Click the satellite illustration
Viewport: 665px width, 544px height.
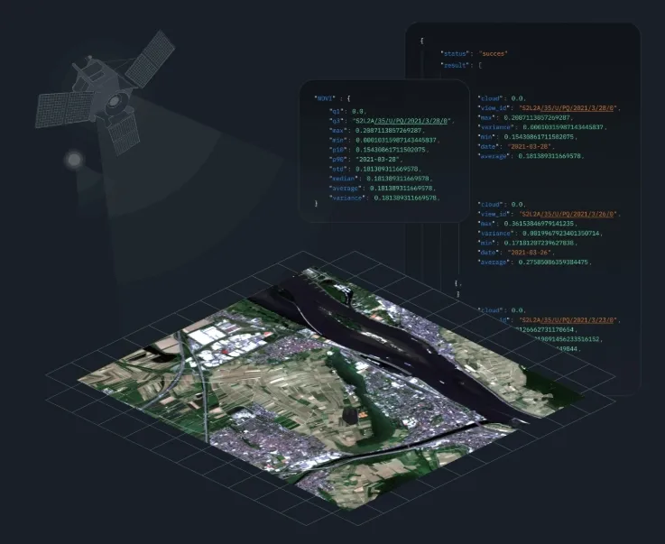point(106,91)
